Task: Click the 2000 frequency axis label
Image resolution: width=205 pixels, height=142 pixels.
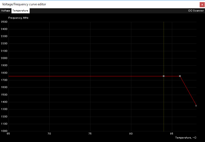Action: pos(4,58)
